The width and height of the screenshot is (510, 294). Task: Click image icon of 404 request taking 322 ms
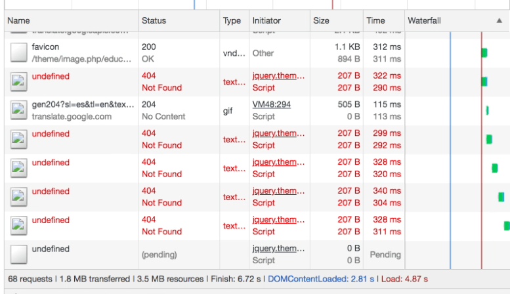point(19,81)
